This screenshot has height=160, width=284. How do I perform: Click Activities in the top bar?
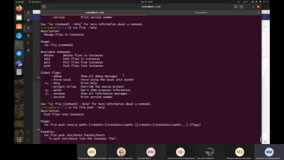(x=20, y=2)
